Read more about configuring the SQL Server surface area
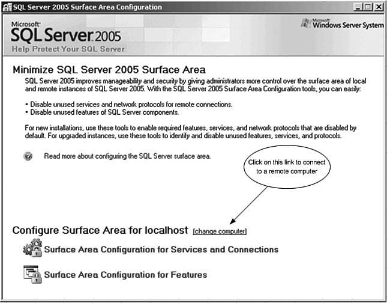This screenshot has width=387, height=303. tap(127, 156)
